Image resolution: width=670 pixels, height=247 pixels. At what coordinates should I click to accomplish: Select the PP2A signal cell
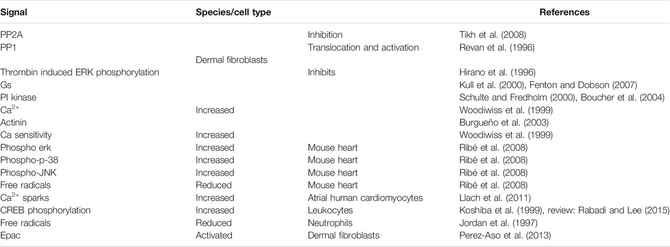11,35
